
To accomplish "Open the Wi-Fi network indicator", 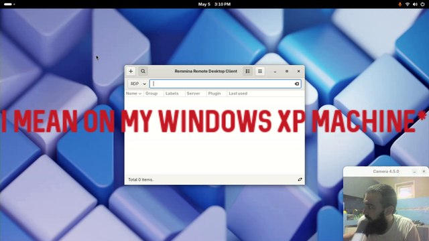I will tap(408, 4).
